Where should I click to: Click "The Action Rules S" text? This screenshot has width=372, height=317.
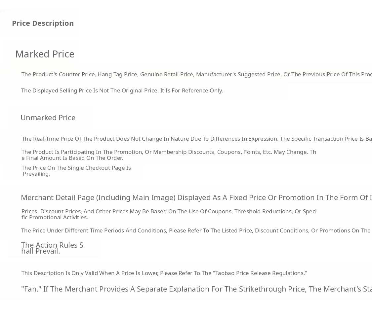(x=52, y=245)
